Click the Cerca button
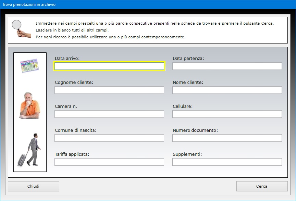This screenshot has width=296, height=201. tap(262, 186)
